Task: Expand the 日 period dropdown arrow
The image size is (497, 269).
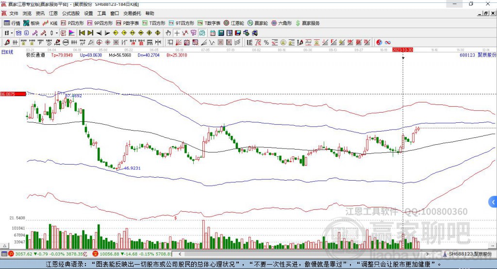Action: coord(12,33)
